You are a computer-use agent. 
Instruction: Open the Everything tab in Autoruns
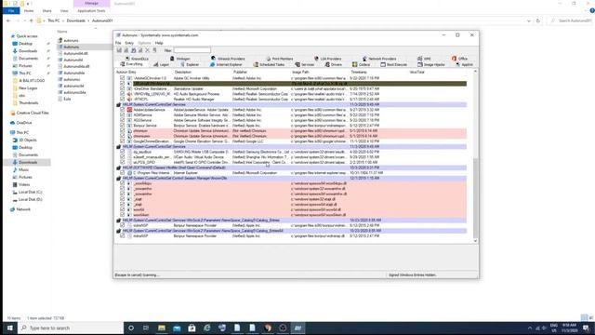coord(132,64)
